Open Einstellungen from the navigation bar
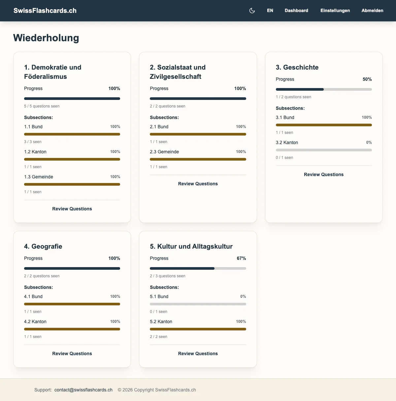 335,11
